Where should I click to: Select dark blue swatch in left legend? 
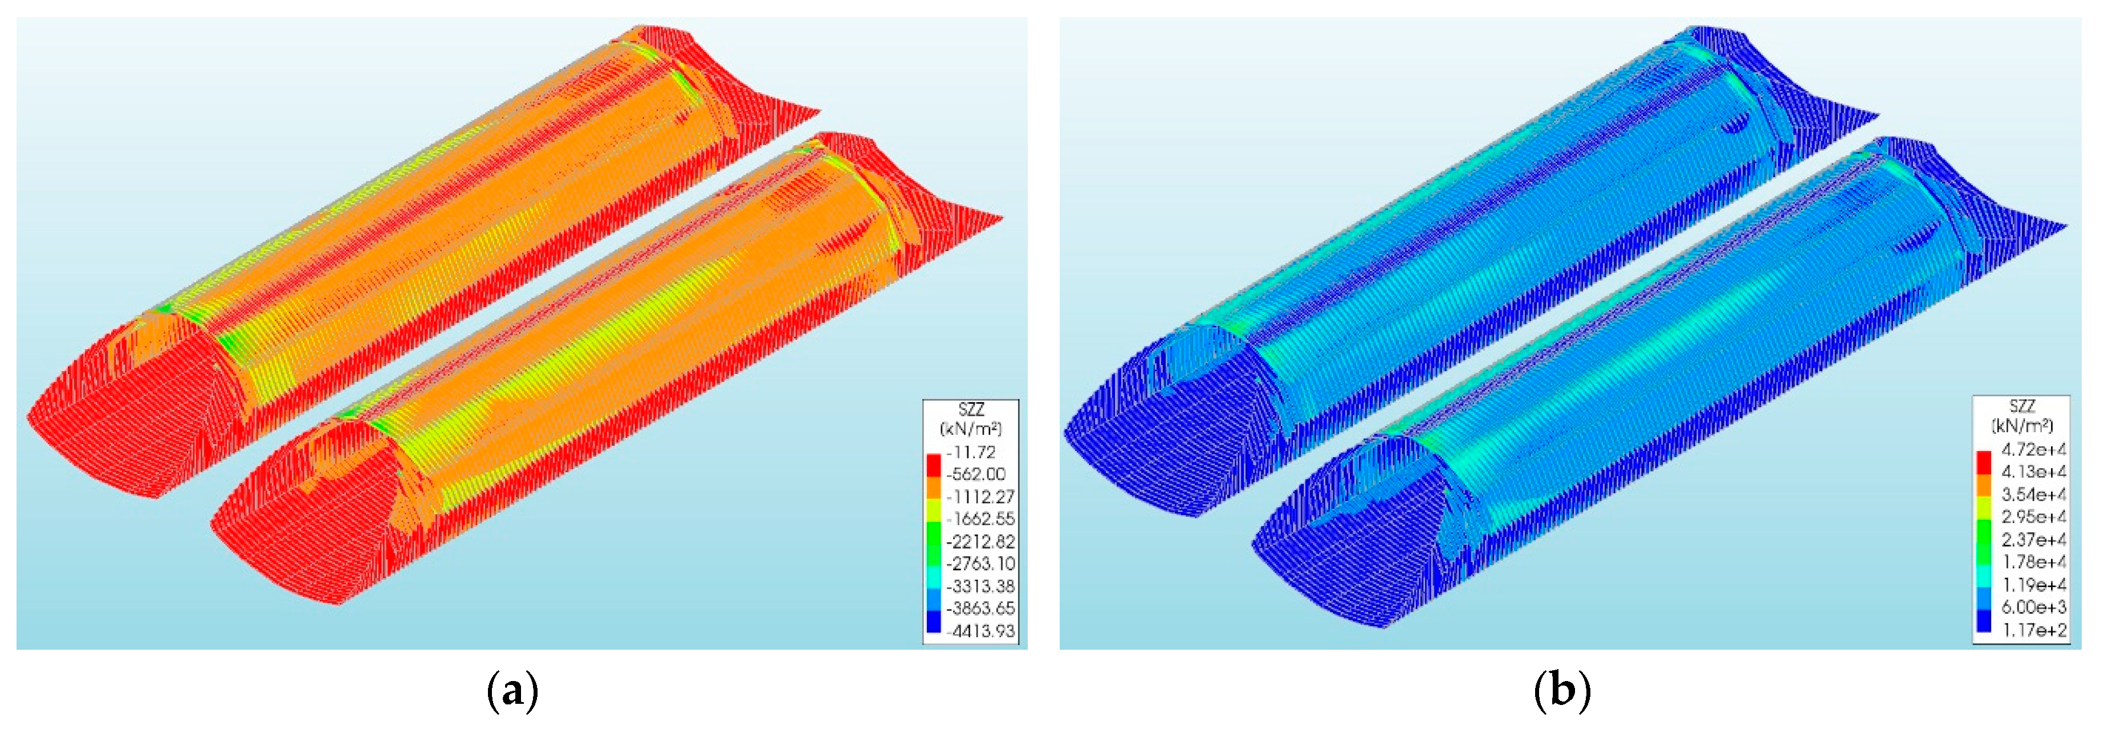point(934,621)
